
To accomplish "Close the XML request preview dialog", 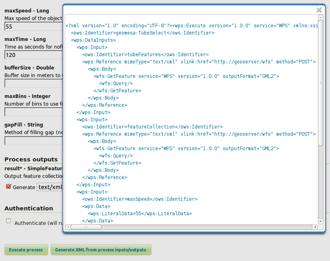I will point(319,10).
